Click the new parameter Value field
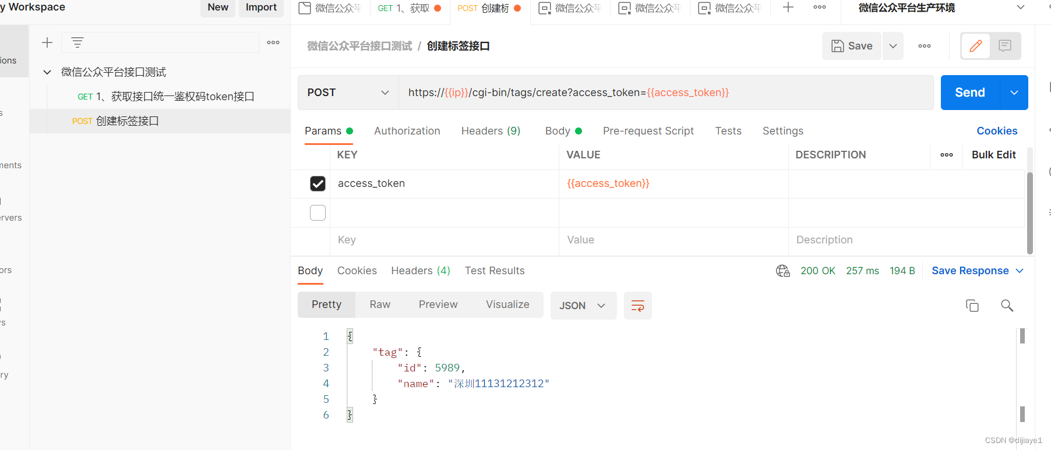 (673, 240)
